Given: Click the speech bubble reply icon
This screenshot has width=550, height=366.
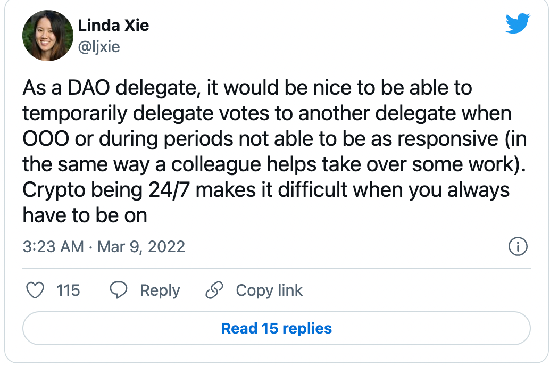Looking at the screenshot, I should coord(119,290).
